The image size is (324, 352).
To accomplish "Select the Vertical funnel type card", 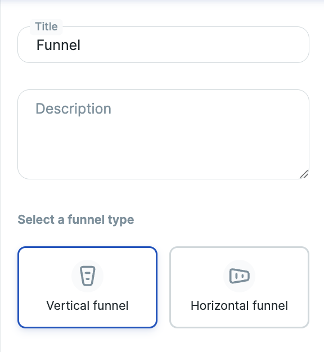I will (87, 287).
